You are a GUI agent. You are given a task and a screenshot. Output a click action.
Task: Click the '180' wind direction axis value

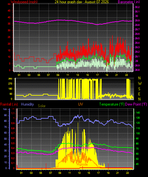click(10, 89)
